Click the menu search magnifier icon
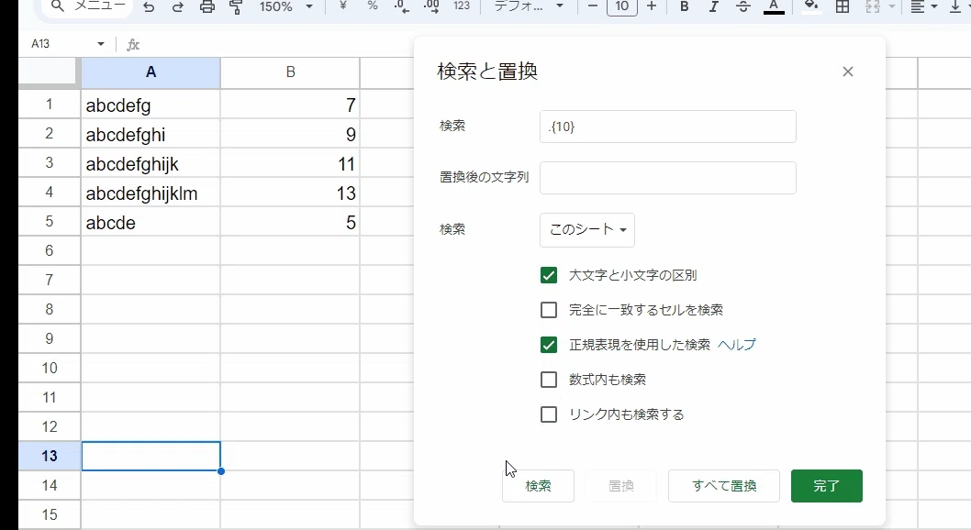Viewport: 971px width, 530px height. click(x=57, y=6)
